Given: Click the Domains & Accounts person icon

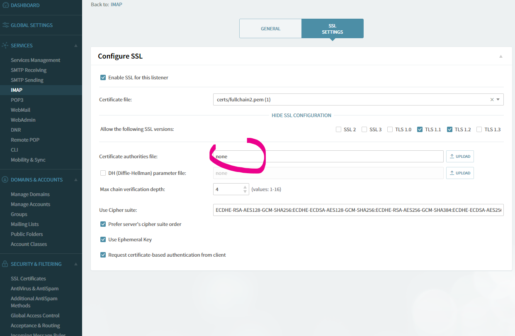Looking at the screenshot, I should click(x=5, y=180).
